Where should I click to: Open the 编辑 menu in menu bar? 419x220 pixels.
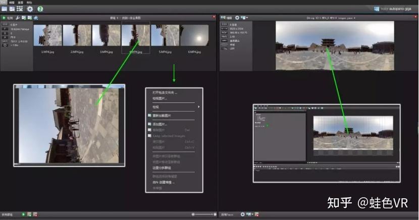pyautogui.click(x=12, y=2)
